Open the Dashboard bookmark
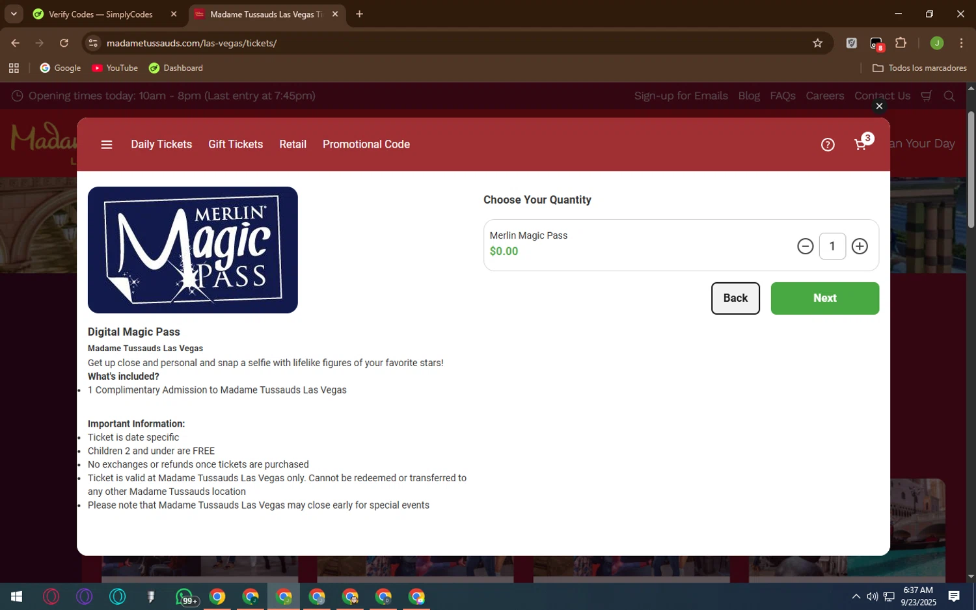This screenshot has width=976, height=610. tap(176, 68)
